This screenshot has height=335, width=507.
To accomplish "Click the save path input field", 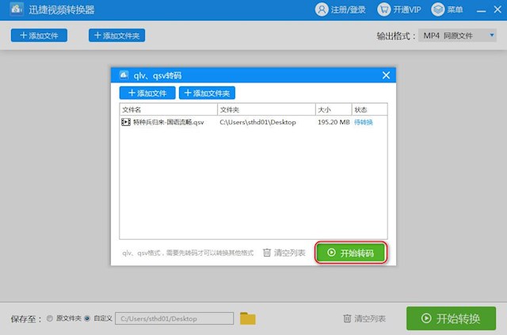I will [174, 318].
